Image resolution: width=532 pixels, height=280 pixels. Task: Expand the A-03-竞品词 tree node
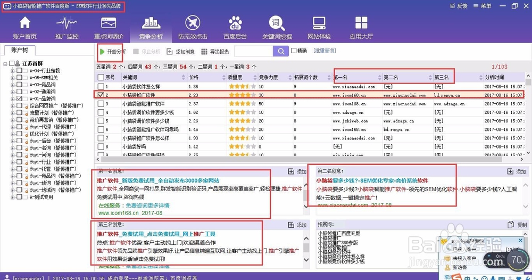point(13,85)
